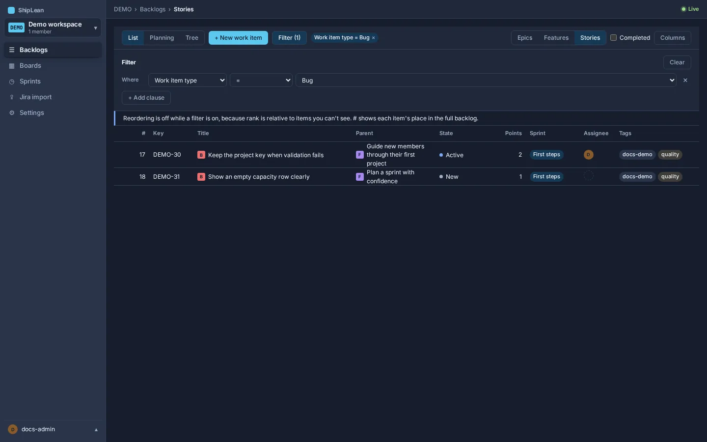Open 'Show an empty capacity row clearly'
This screenshot has height=442, width=707.
[259, 177]
